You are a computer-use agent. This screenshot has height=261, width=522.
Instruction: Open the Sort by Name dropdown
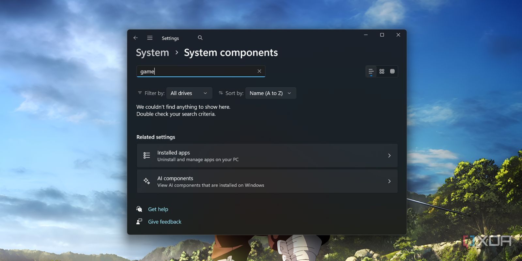pyautogui.click(x=271, y=93)
